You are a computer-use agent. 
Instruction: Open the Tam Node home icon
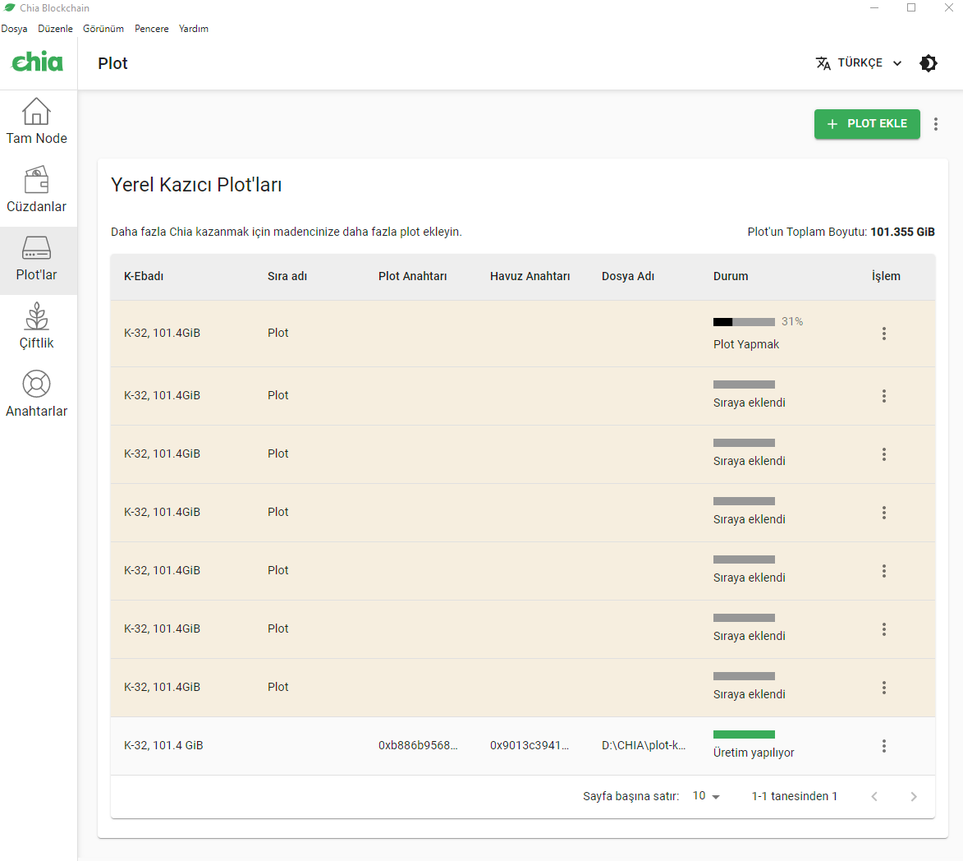click(x=37, y=112)
